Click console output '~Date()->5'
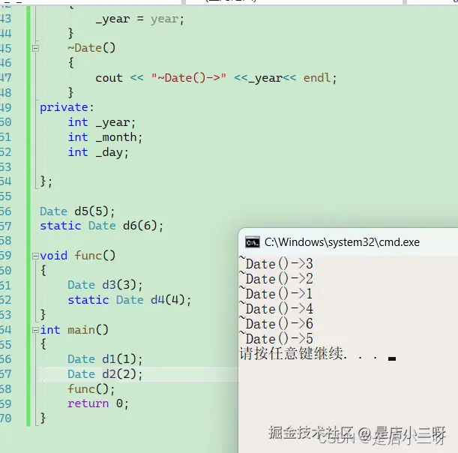Image resolution: width=458 pixels, height=453 pixels. [277, 338]
